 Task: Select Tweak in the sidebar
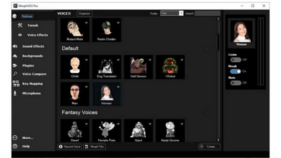point(33,25)
